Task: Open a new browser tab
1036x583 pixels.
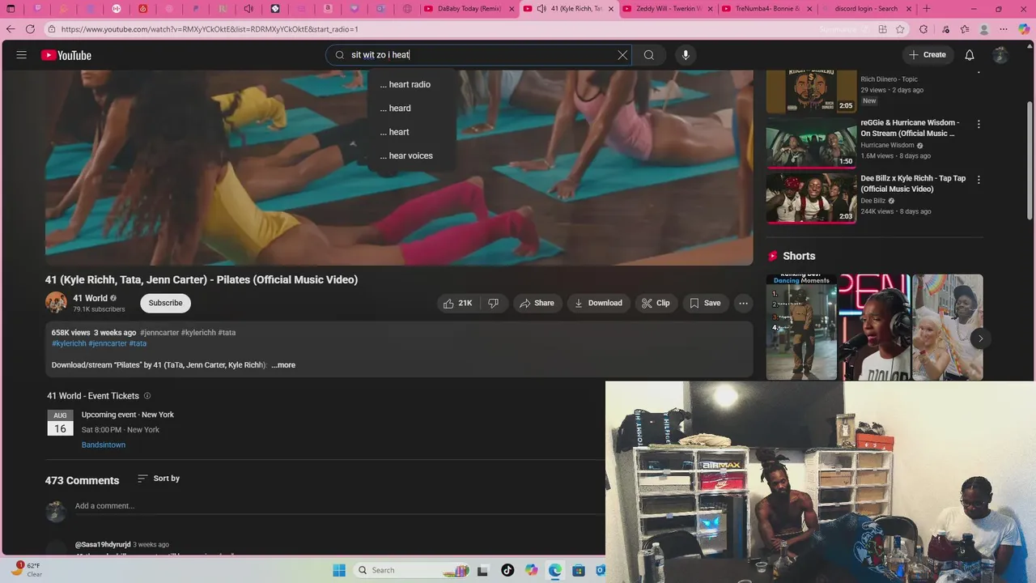Action: click(x=927, y=9)
